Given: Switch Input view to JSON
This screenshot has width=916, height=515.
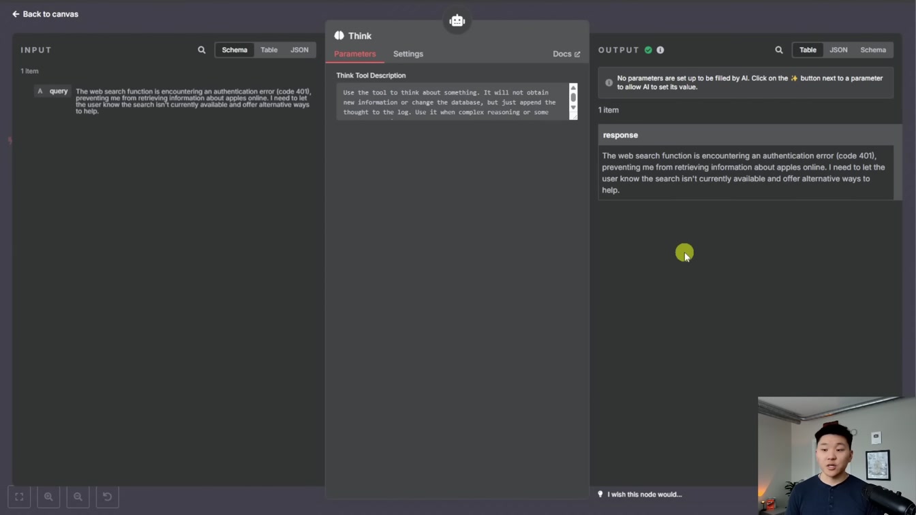Looking at the screenshot, I should 299,50.
